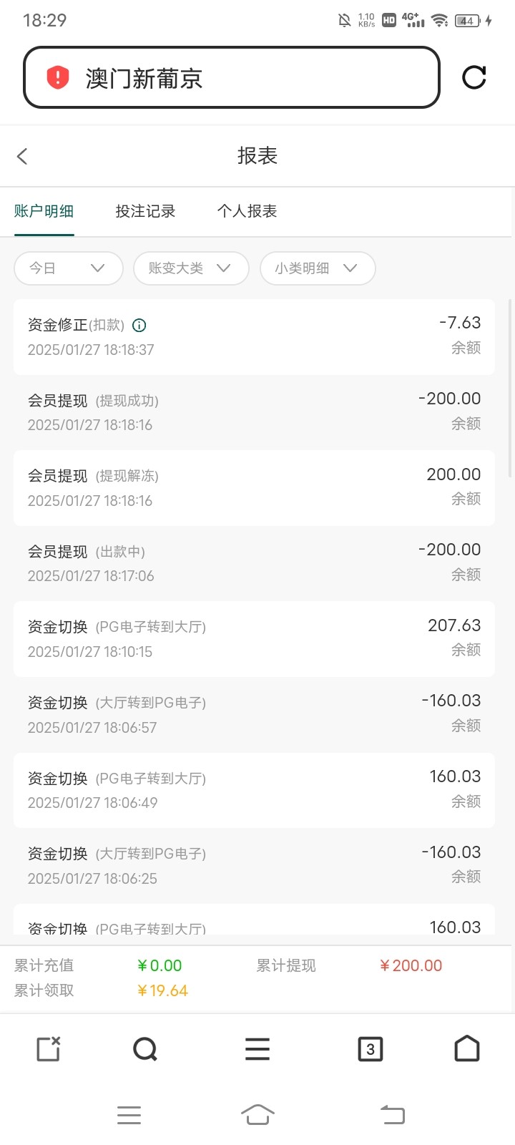
Task: Close the current browser tab icon
Action: pyautogui.click(x=48, y=1048)
